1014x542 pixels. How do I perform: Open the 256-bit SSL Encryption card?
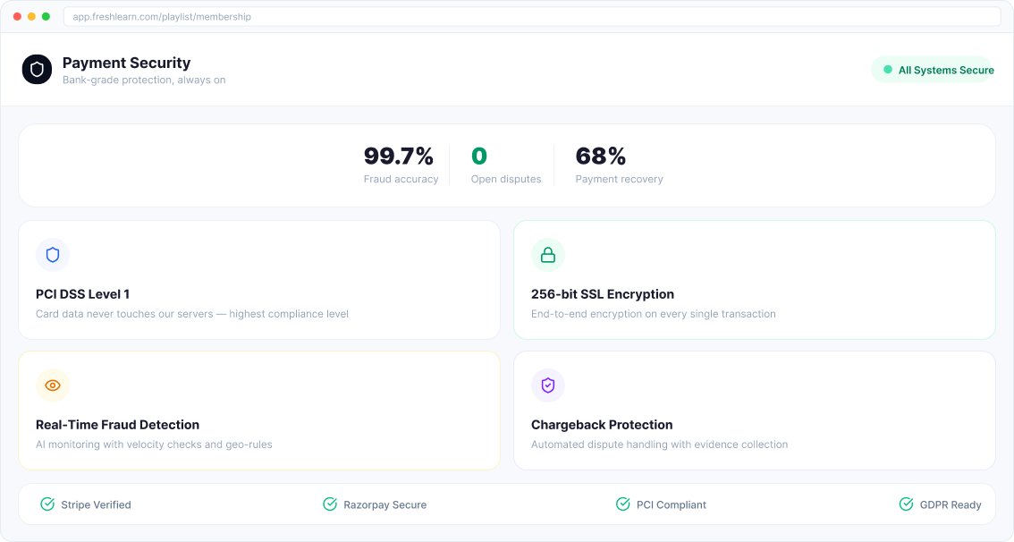pyautogui.click(x=754, y=280)
